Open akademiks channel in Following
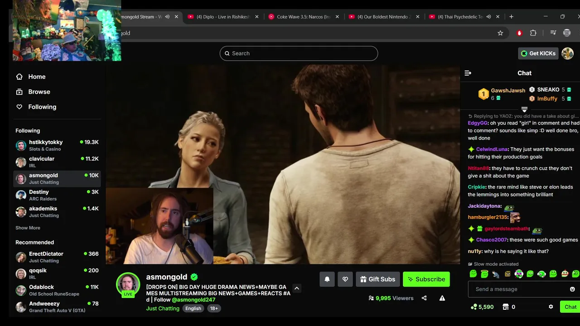 click(57, 212)
